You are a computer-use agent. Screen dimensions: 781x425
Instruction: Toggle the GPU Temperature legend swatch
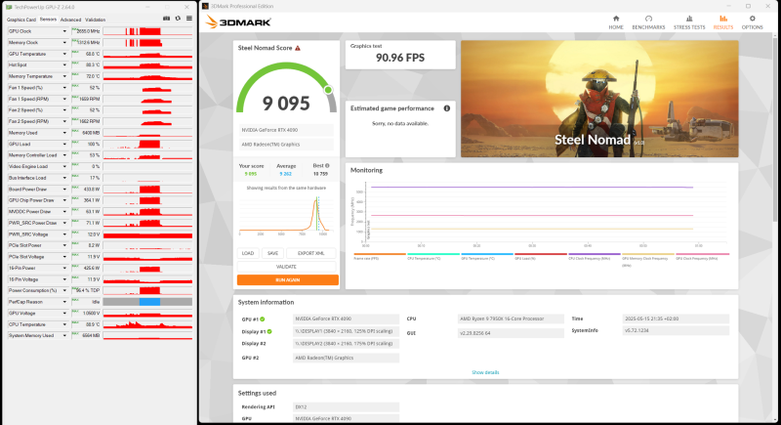tap(486, 254)
